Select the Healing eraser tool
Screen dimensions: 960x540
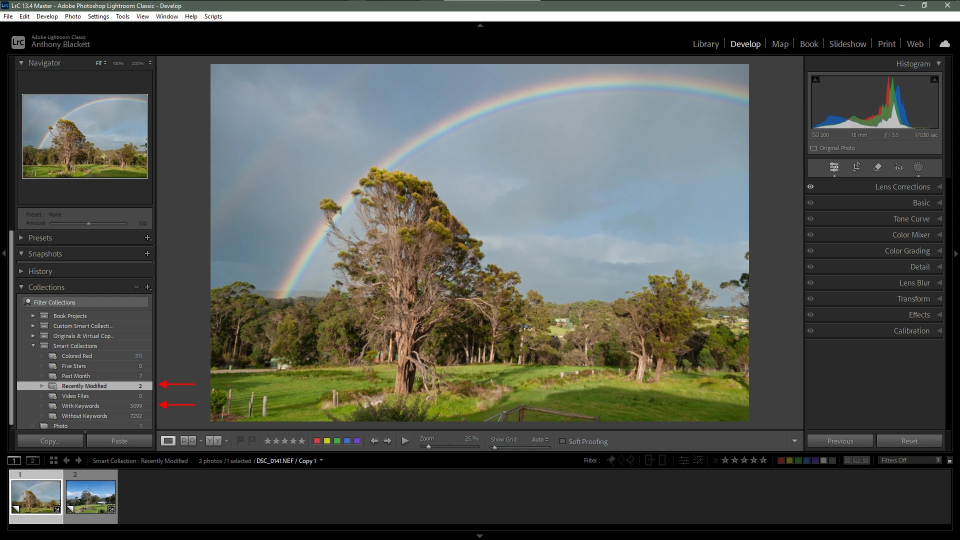click(877, 167)
